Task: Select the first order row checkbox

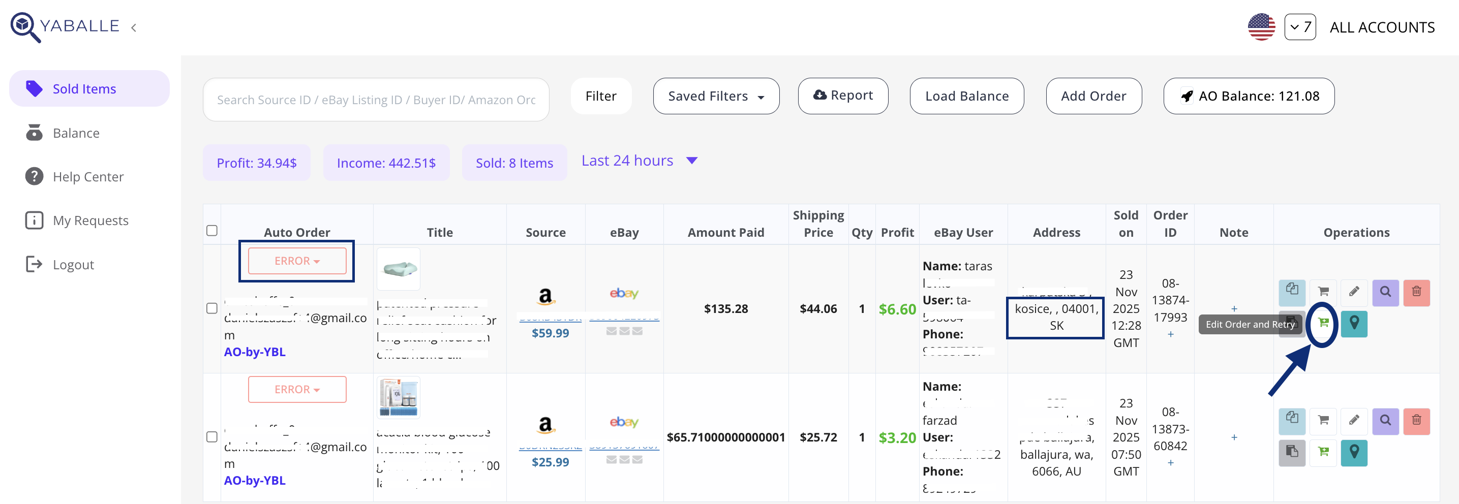Action: (212, 308)
